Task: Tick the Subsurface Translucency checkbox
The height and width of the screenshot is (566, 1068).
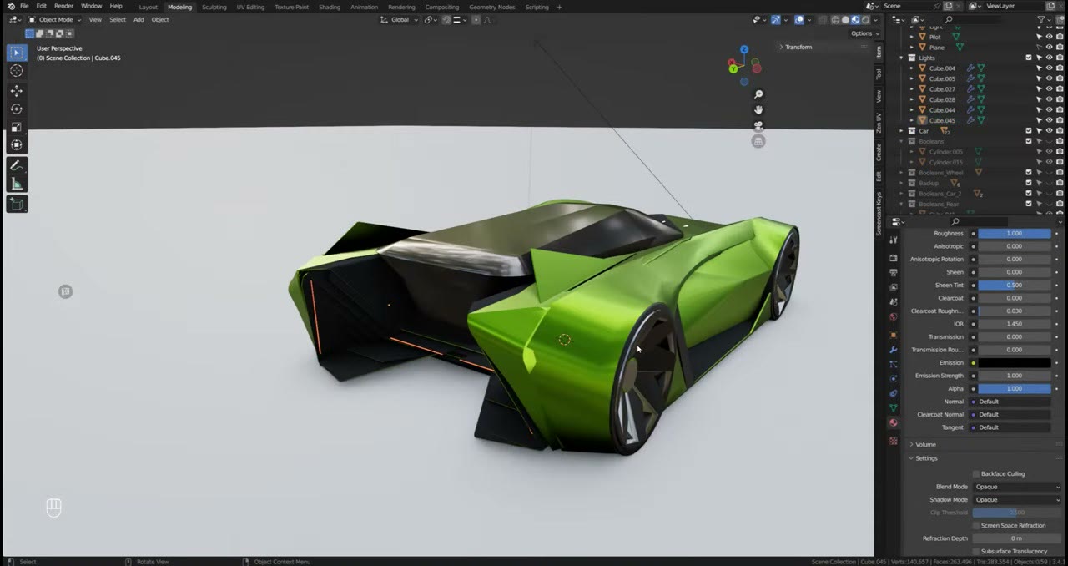Action: 976,552
